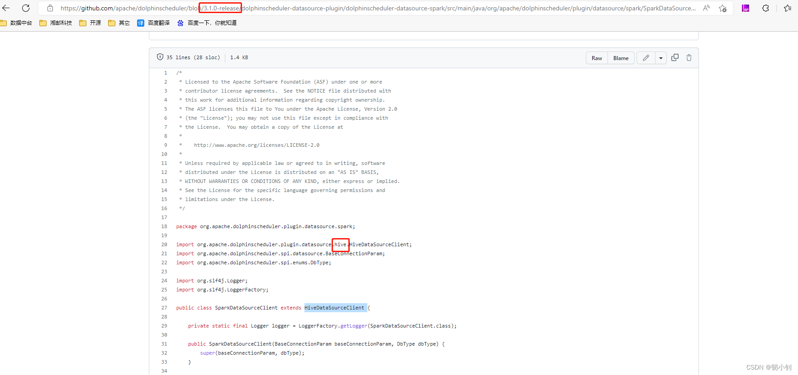
Task: Expand the edit options dropdown arrow
Action: pyautogui.click(x=661, y=58)
